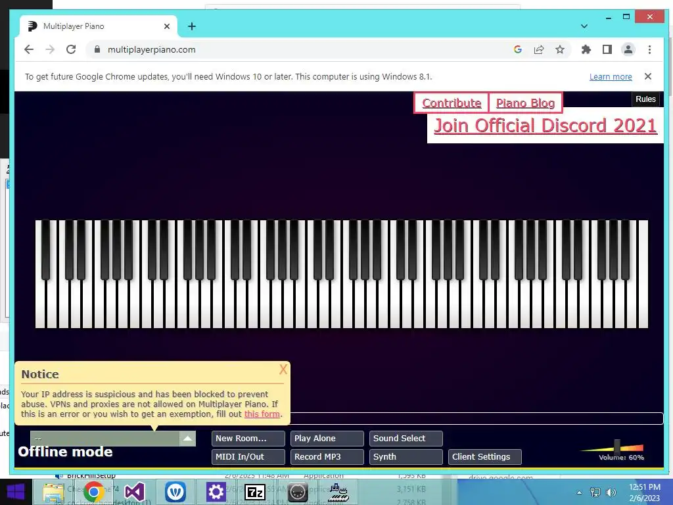Close the Notice popup with X
The width and height of the screenshot is (673, 505).
click(x=283, y=370)
